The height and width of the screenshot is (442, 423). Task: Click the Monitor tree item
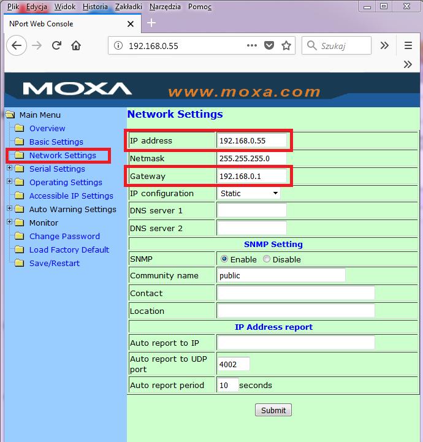tap(44, 223)
